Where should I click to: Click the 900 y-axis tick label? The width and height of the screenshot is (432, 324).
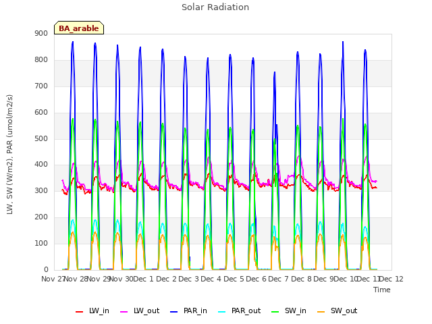point(41,34)
